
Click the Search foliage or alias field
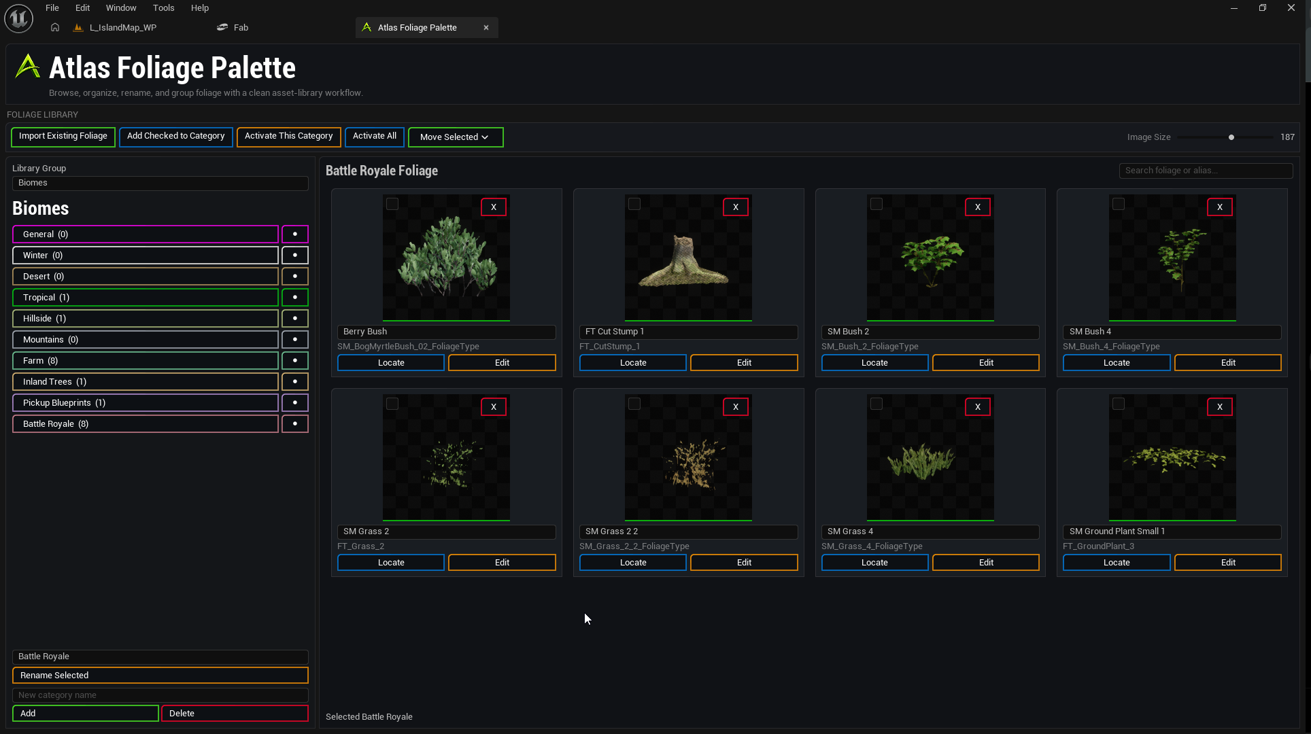[1206, 171]
